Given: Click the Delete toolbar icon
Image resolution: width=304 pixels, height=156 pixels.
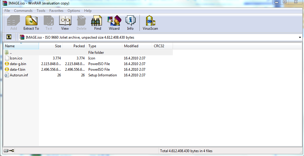Looking at the screenshot, I should point(82,23).
